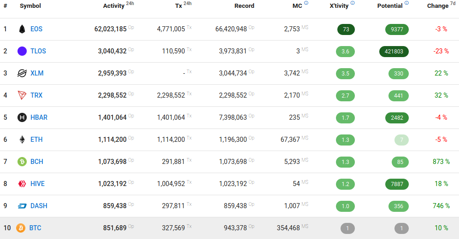Screen dimensions: 459x239
Task: Click the EOS X'tivity badge 73
Action: pos(346,29)
